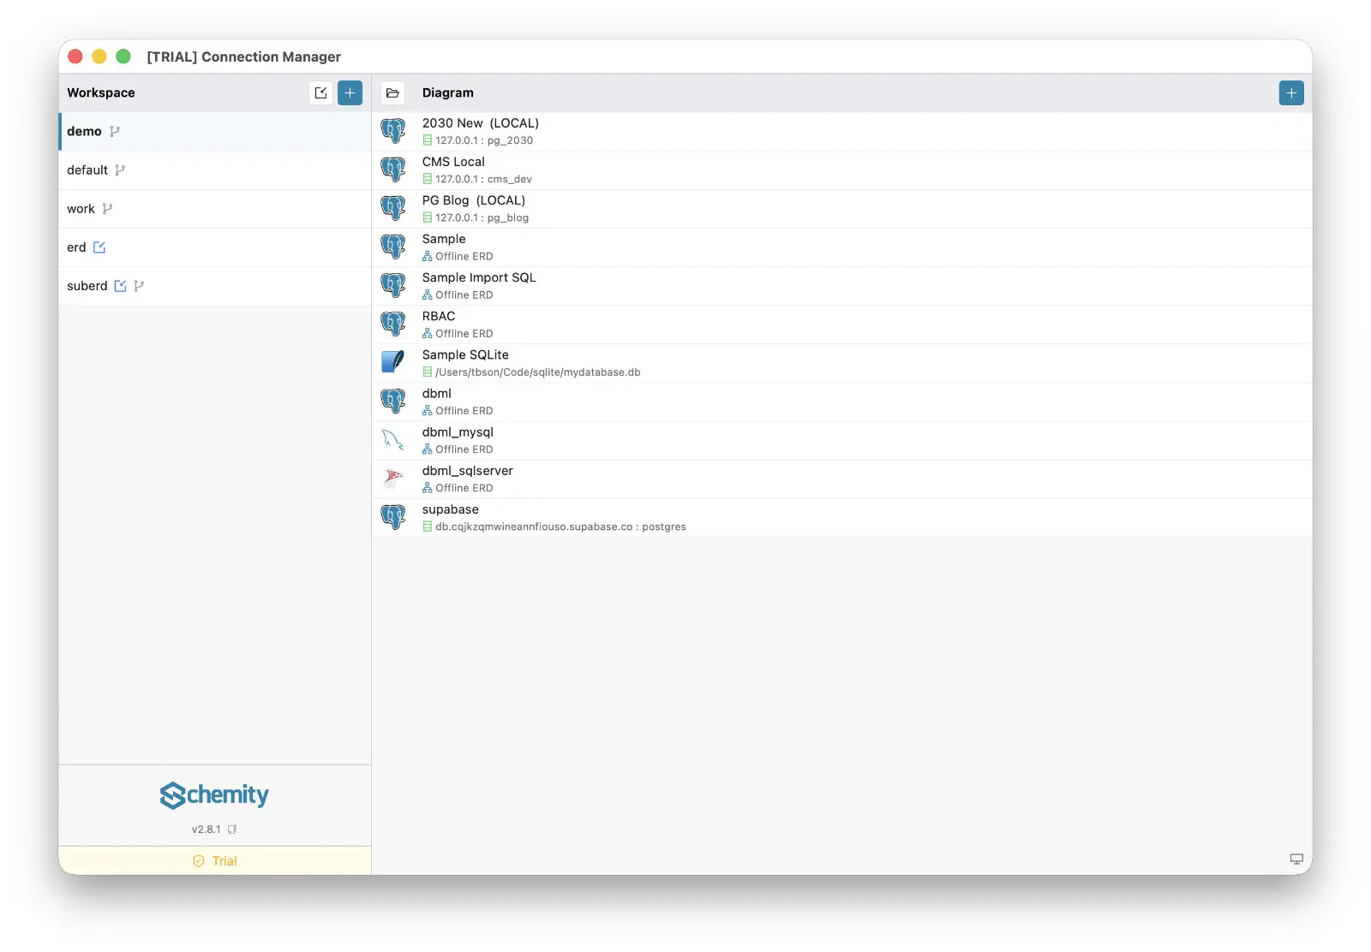Select the default workspace

tap(215, 170)
